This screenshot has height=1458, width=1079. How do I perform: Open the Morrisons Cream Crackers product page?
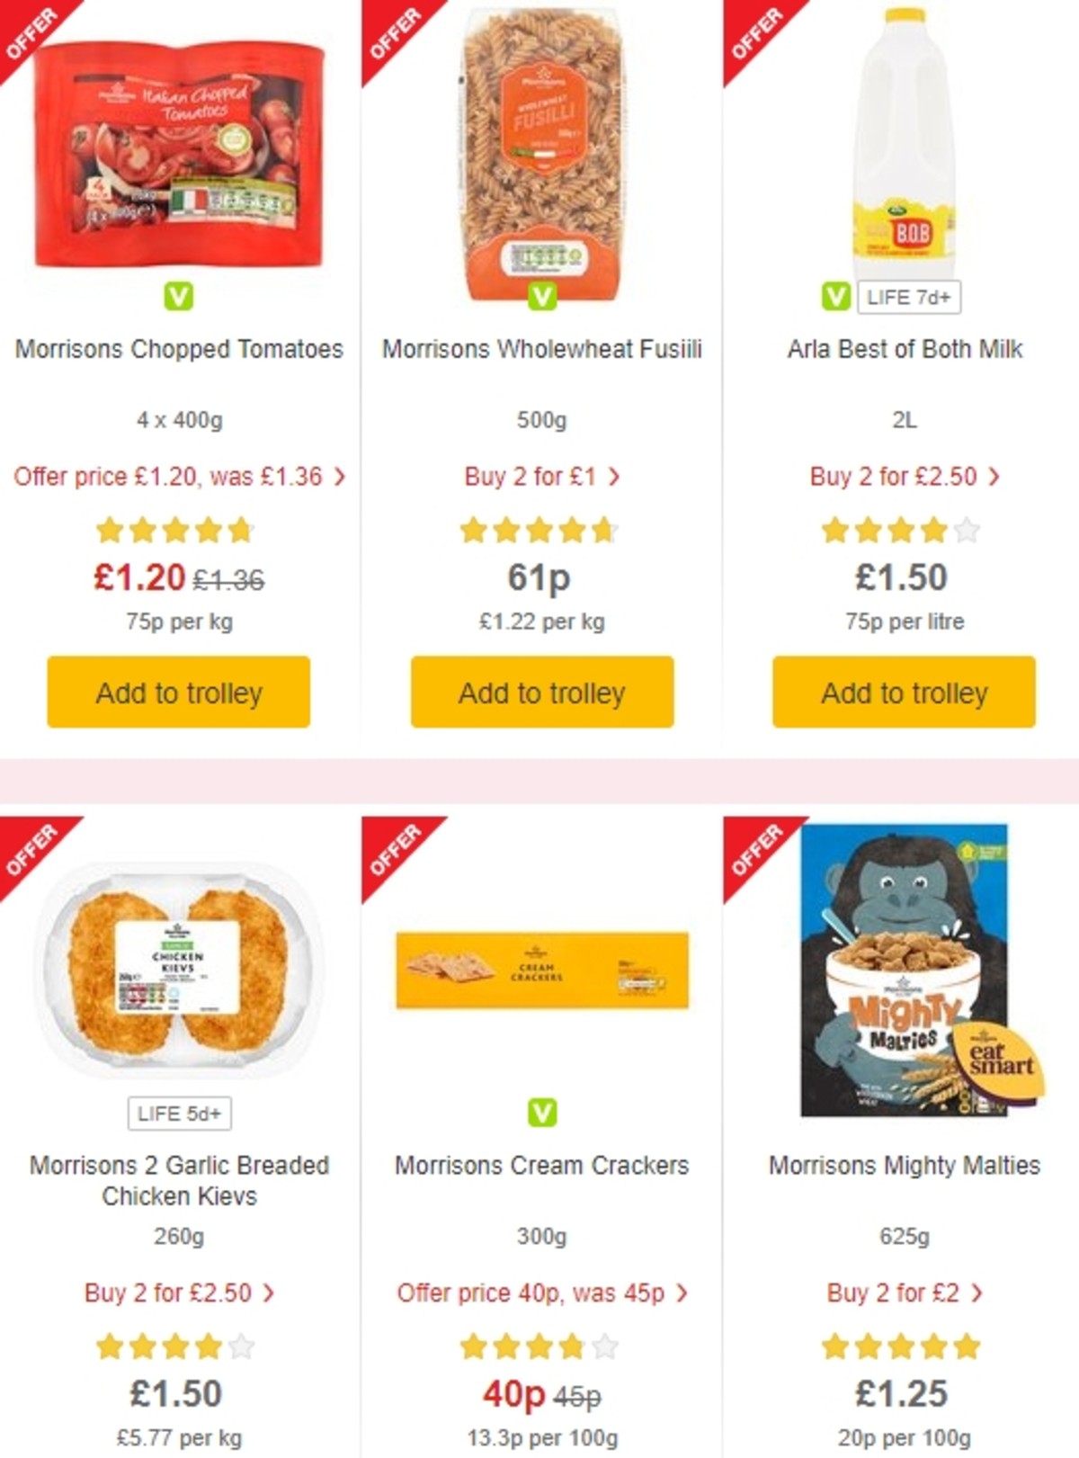(540, 1166)
